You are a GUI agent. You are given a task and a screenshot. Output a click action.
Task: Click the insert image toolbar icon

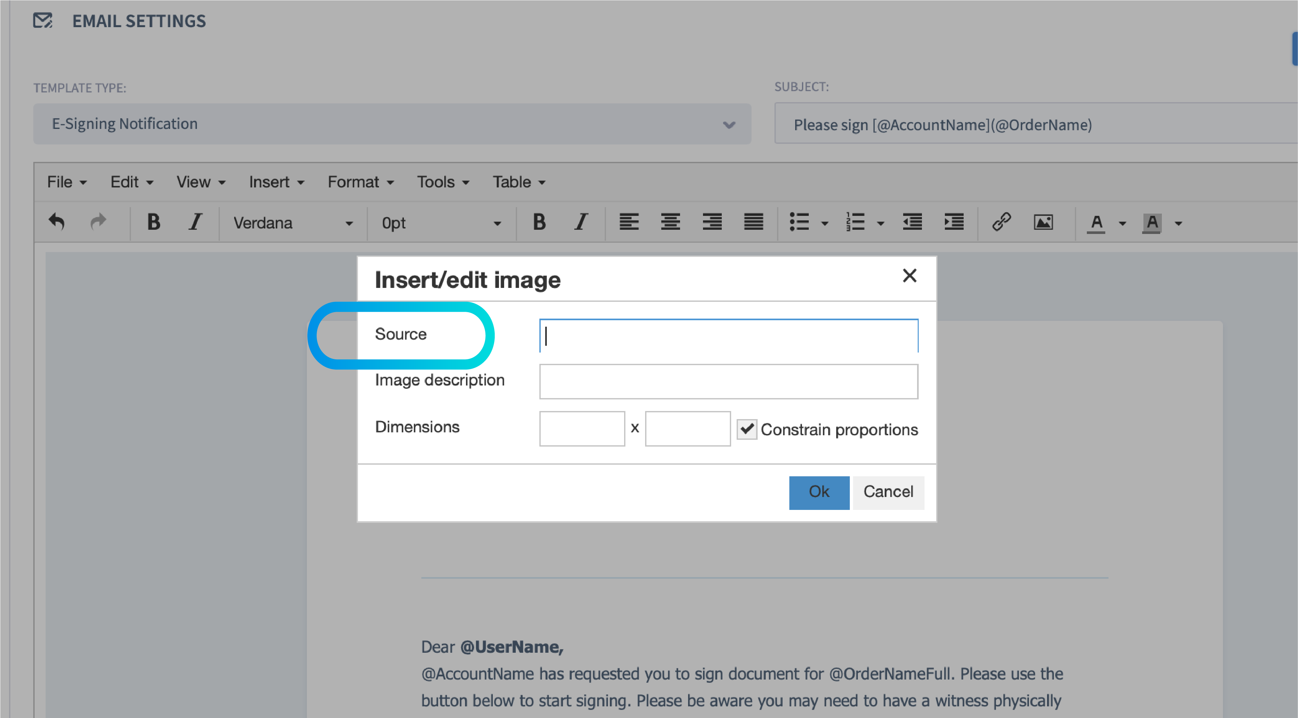point(1043,222)
